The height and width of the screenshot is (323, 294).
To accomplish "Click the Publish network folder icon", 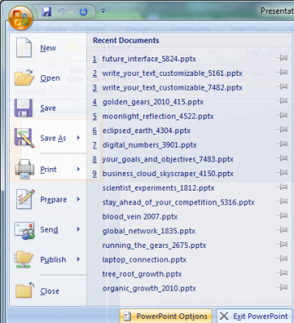I will (x=24, y=259).
